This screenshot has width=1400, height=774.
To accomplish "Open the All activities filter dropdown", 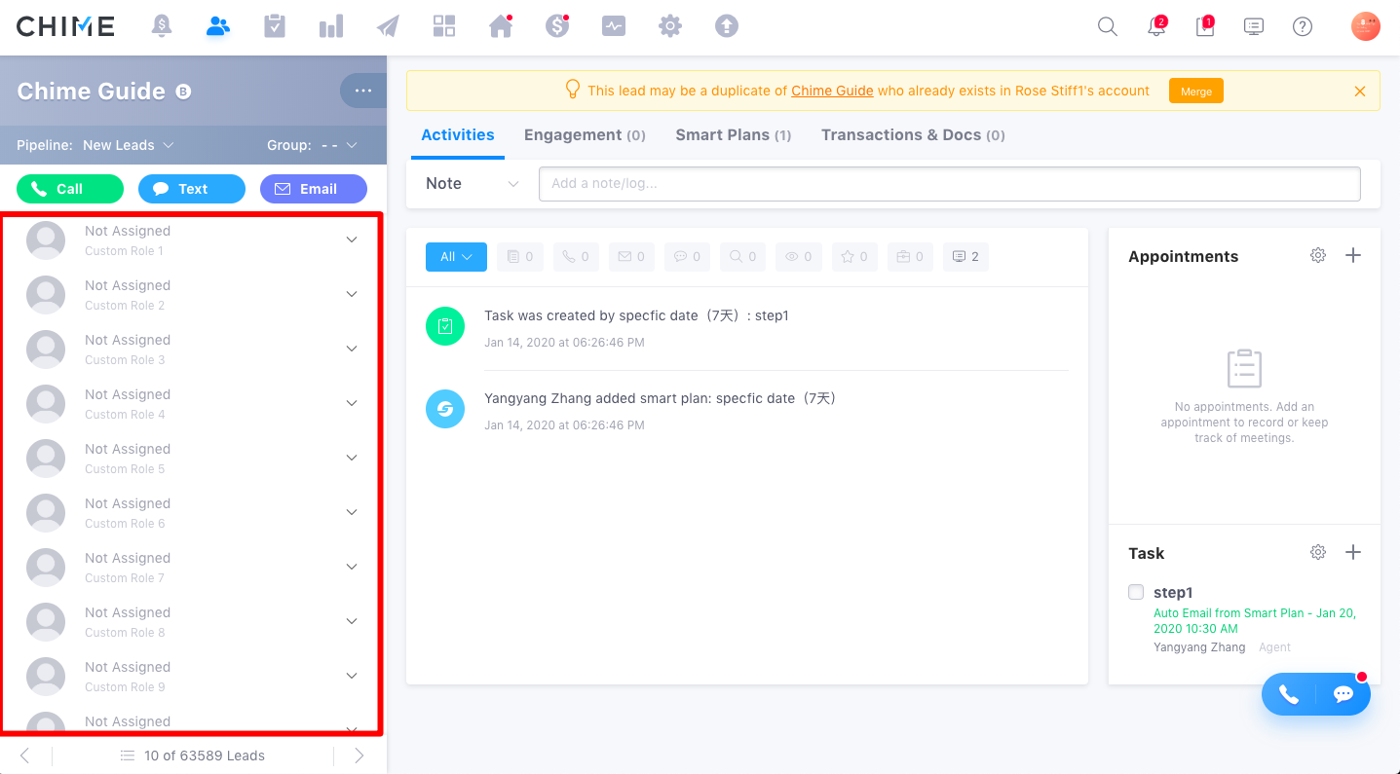I will coord(456,257).
